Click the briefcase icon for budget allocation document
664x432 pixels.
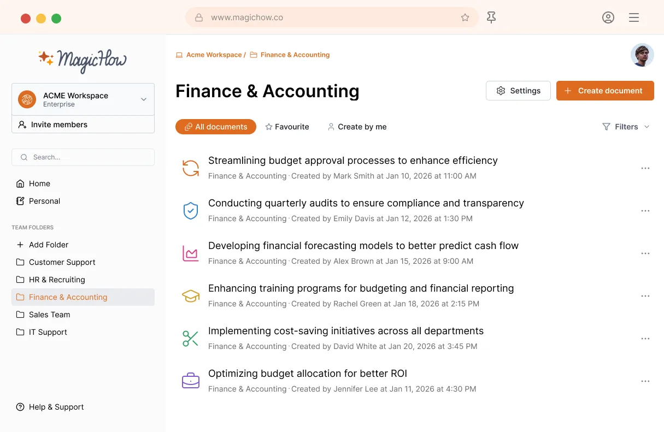pos(190,381)
